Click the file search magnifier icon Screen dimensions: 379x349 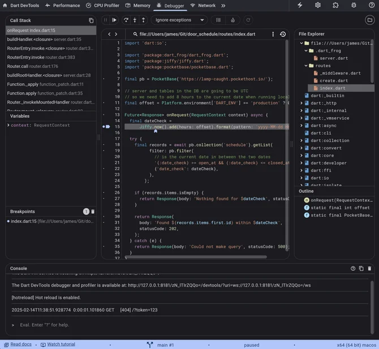coord(135,34)
